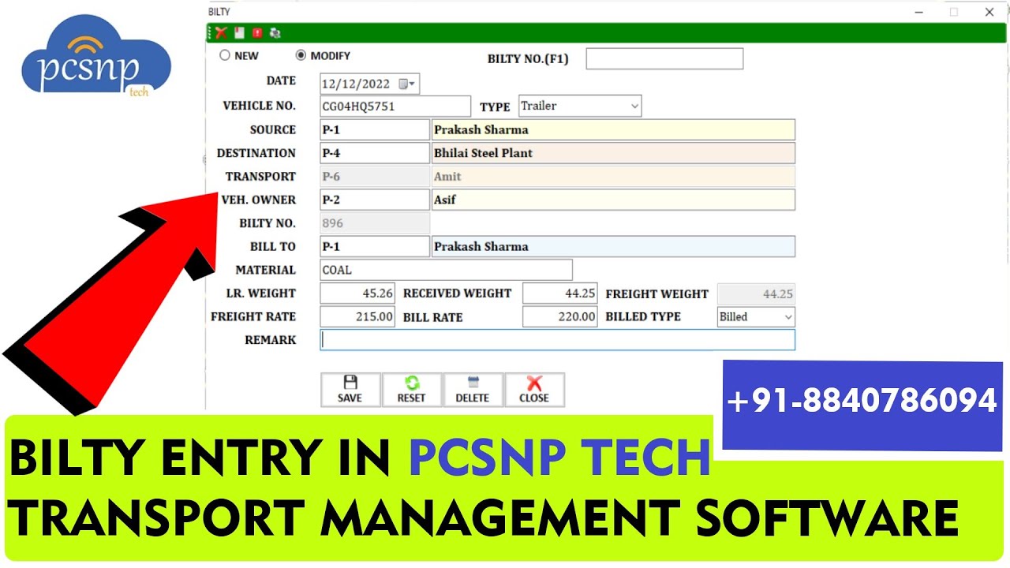Click the source name Prakash Sharma field

[613, 130]
